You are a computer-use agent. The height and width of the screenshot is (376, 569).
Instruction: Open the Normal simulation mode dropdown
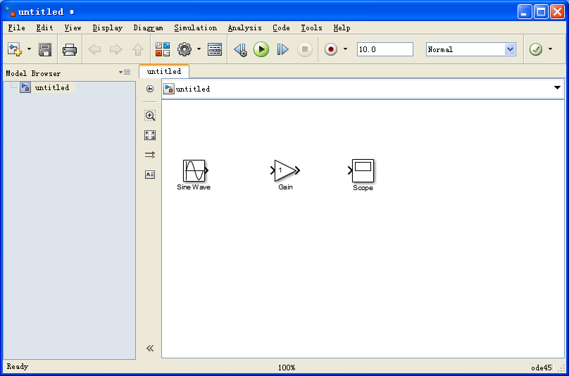tap(470, 49)
